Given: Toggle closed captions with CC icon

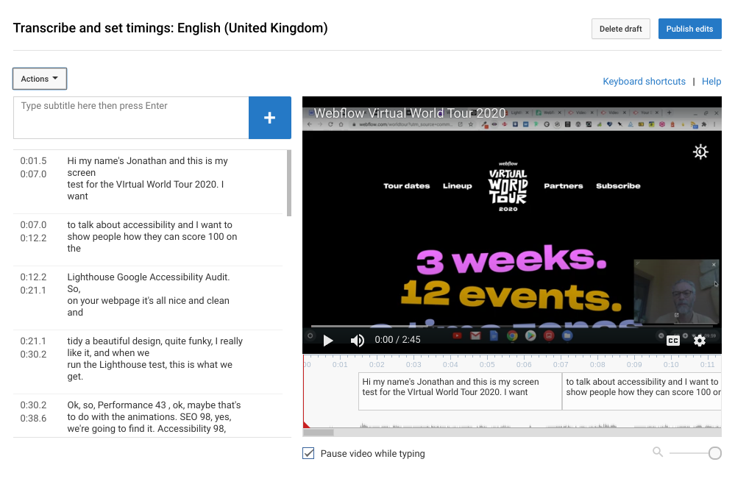Looking at the screenshot, I should [x=673, y=341].
